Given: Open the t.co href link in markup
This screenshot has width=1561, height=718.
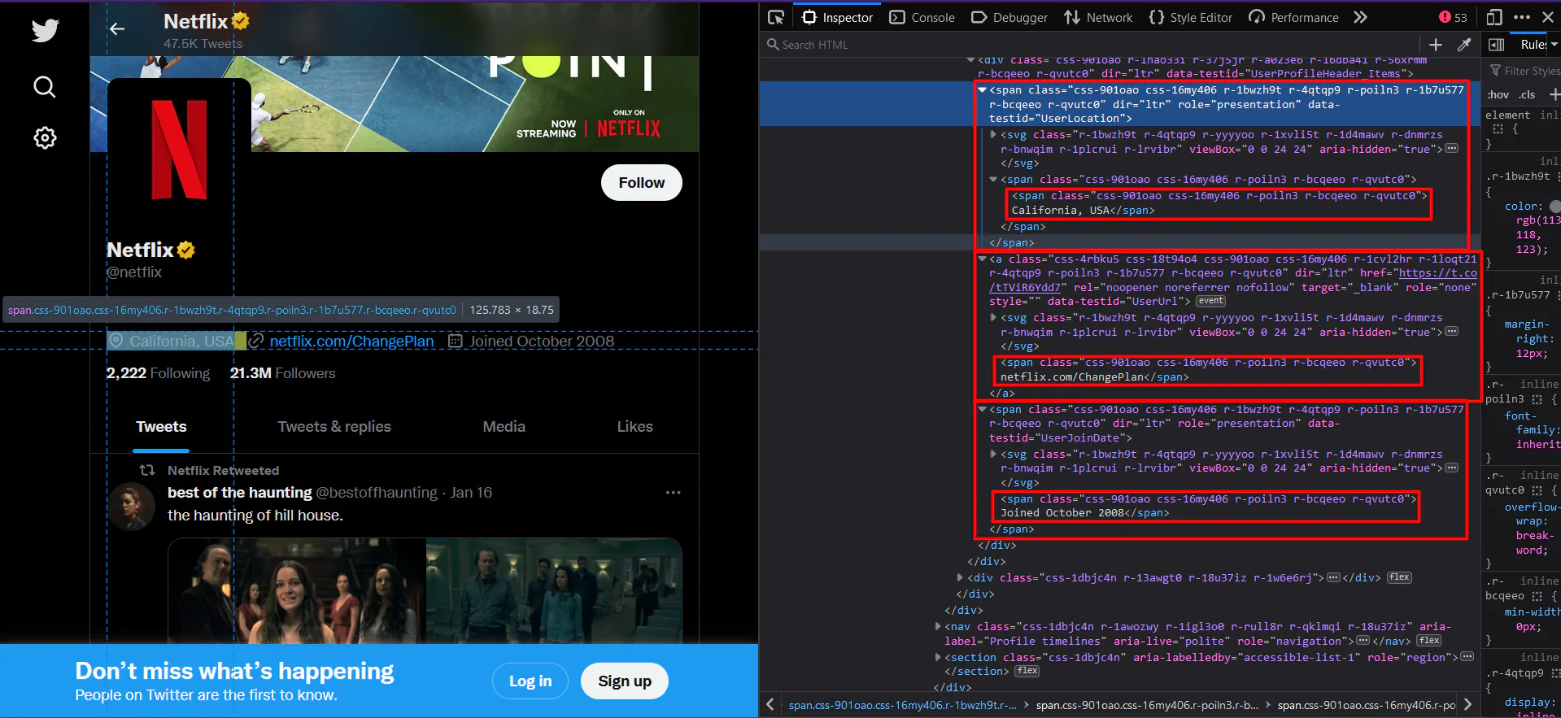Looking at the screenshot, I should [1233, 281].
